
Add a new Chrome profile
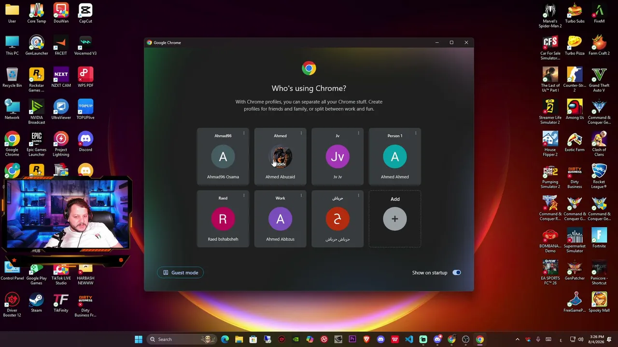[x=395, y=219]
